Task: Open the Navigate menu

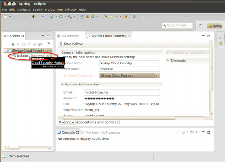Action: point(24,10)
